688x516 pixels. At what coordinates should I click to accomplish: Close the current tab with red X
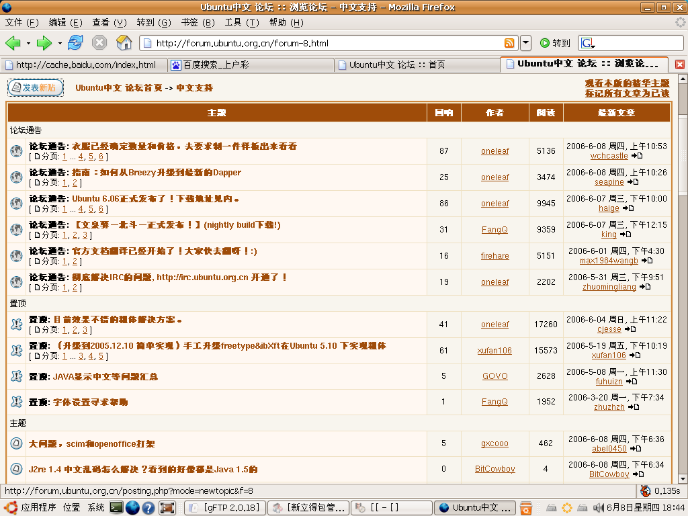[x=680, y=64]
